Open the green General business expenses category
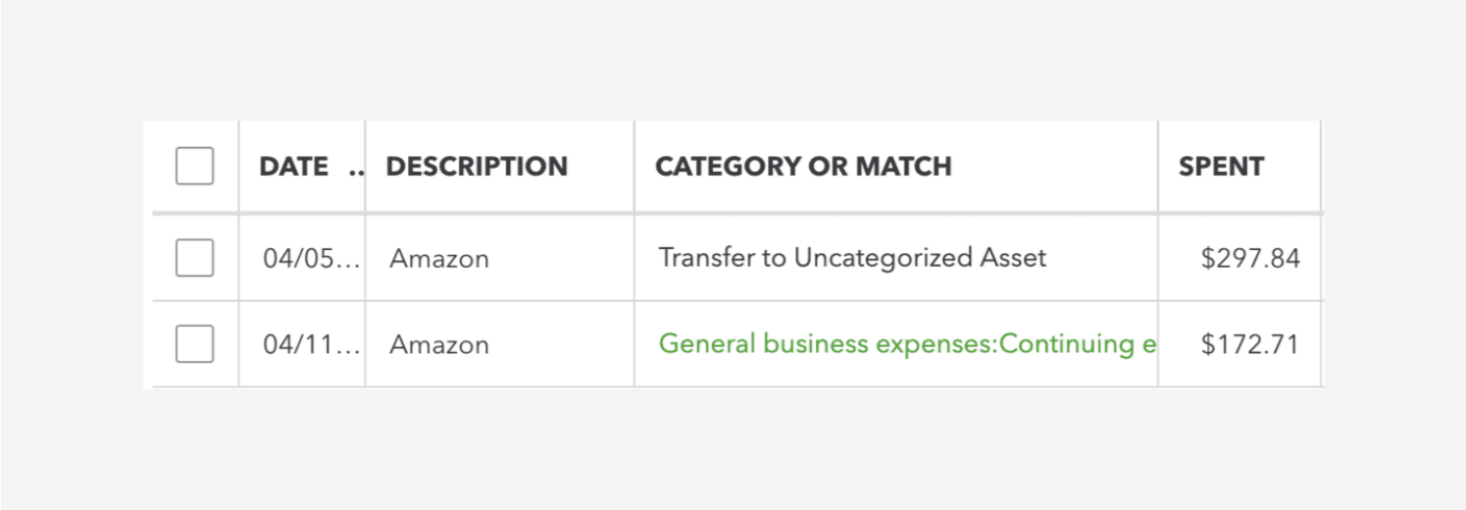The height and width of the screenshot is (510, 1466). coord(907,344)
